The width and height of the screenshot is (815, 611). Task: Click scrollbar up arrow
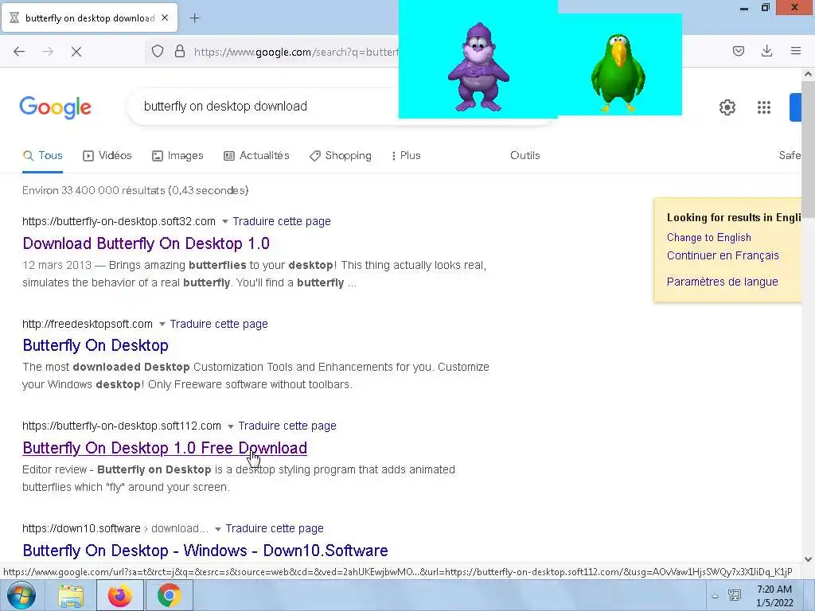808,74
